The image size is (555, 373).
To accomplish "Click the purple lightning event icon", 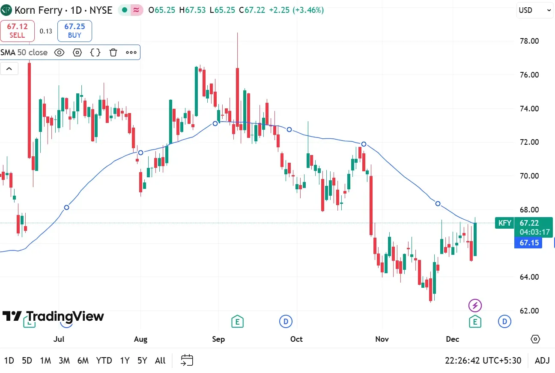I will click(x=475, y=305).
